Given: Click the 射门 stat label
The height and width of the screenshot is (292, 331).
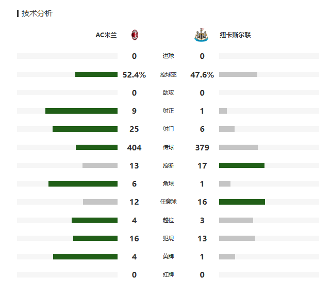Looking at the screenshot, I should [168, 129].
